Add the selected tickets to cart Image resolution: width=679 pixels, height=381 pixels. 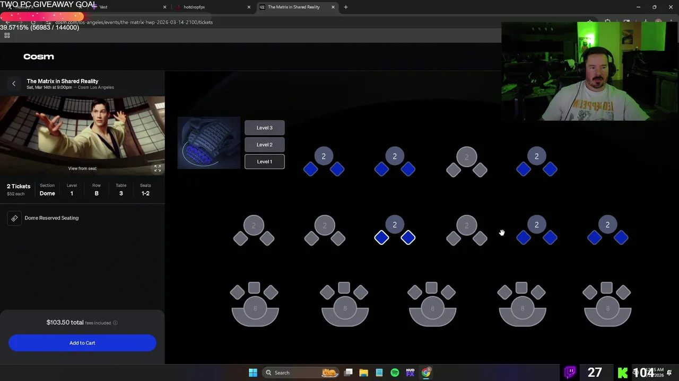[x=82, y=343]
